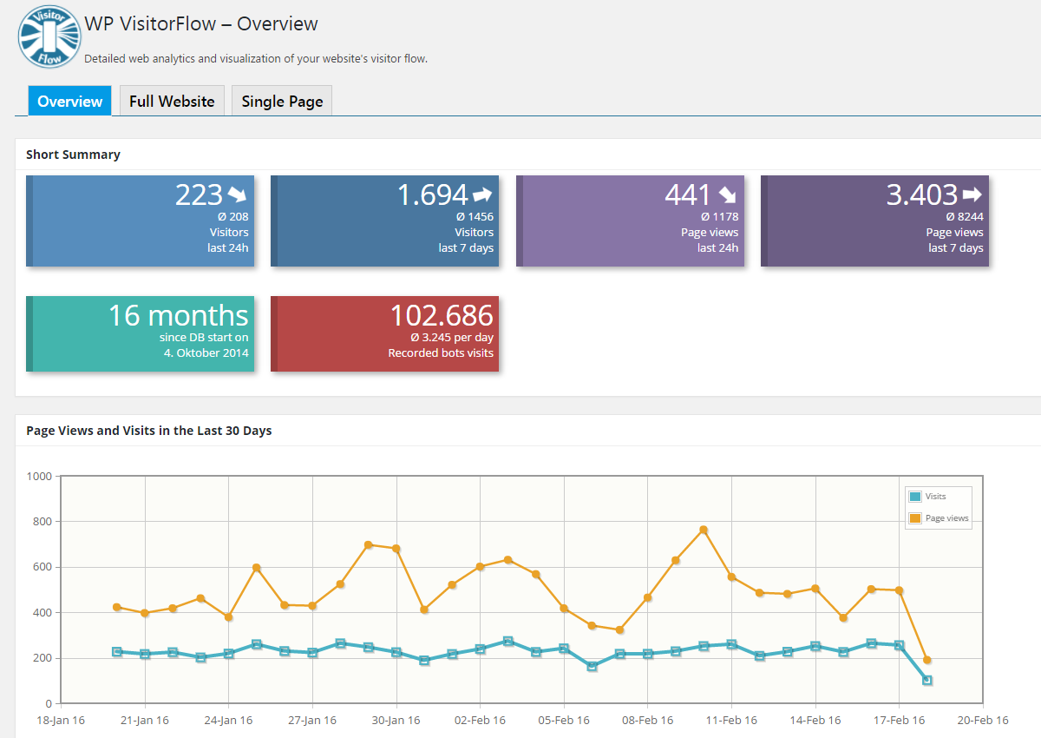Click the orange Page views legend swatch
Screen dimensions: 1041x738
pos(915,518)
